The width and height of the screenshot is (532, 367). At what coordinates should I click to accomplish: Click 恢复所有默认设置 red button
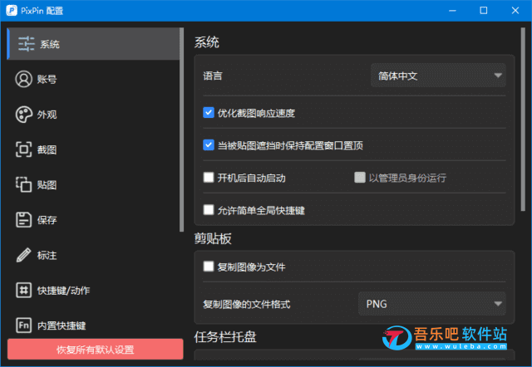pyautogui.click(x=96, y=350)
